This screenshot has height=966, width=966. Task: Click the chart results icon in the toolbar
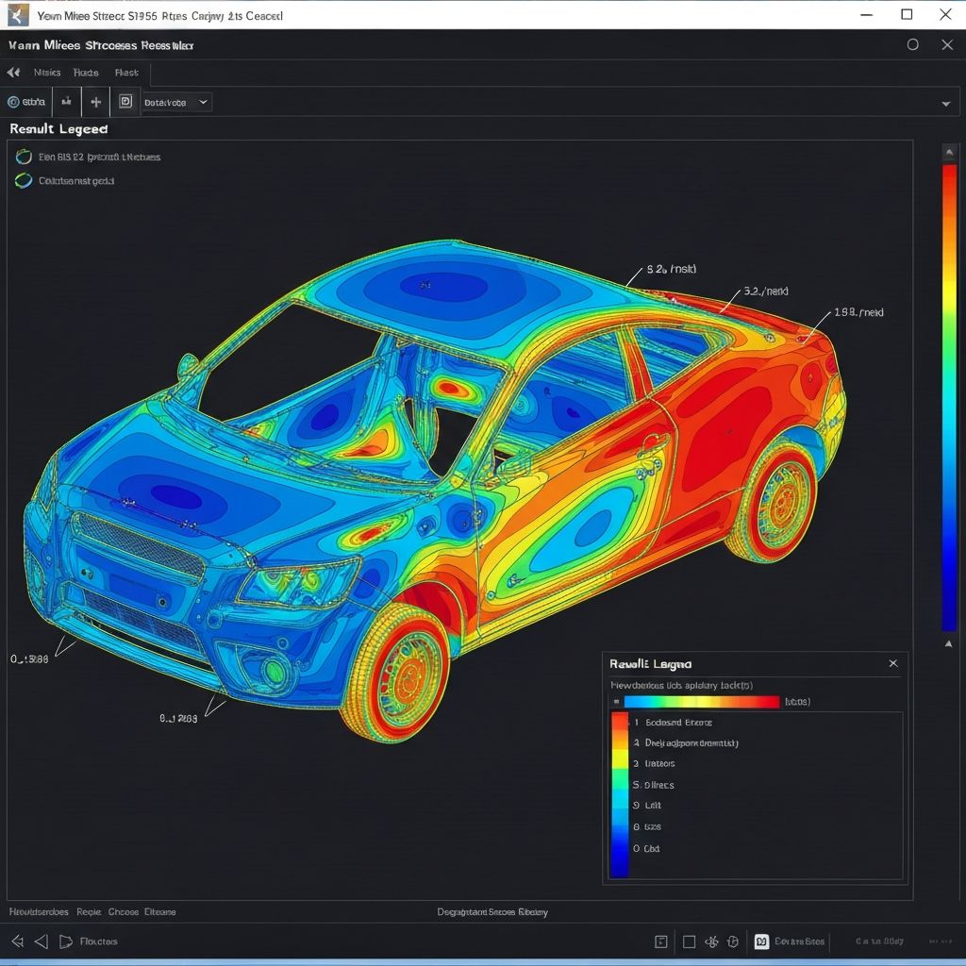point(66,102)
